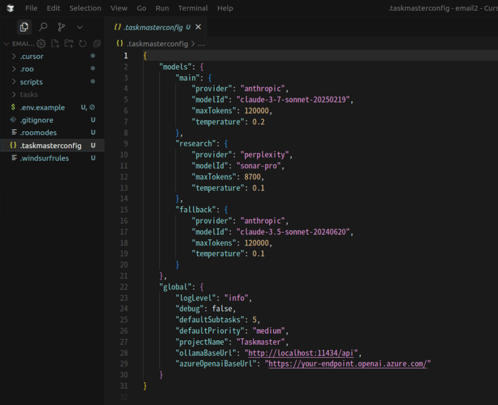
Task: Click the .taskmasterconfig breadcrumb
Action: [x=157, y=44]
